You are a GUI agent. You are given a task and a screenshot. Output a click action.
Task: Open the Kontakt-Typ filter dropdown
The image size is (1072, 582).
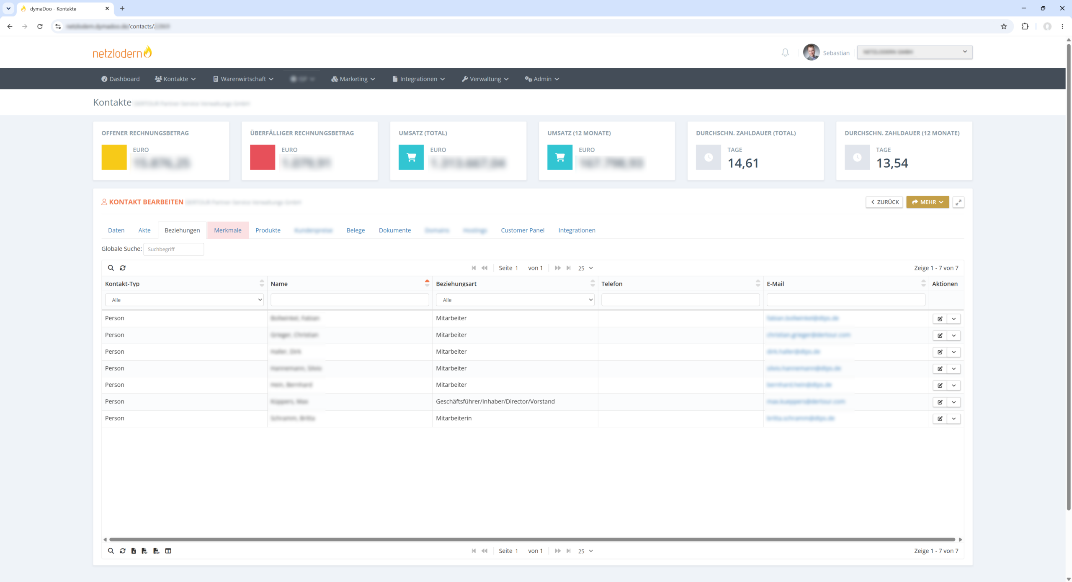click(x=184, y=300)
